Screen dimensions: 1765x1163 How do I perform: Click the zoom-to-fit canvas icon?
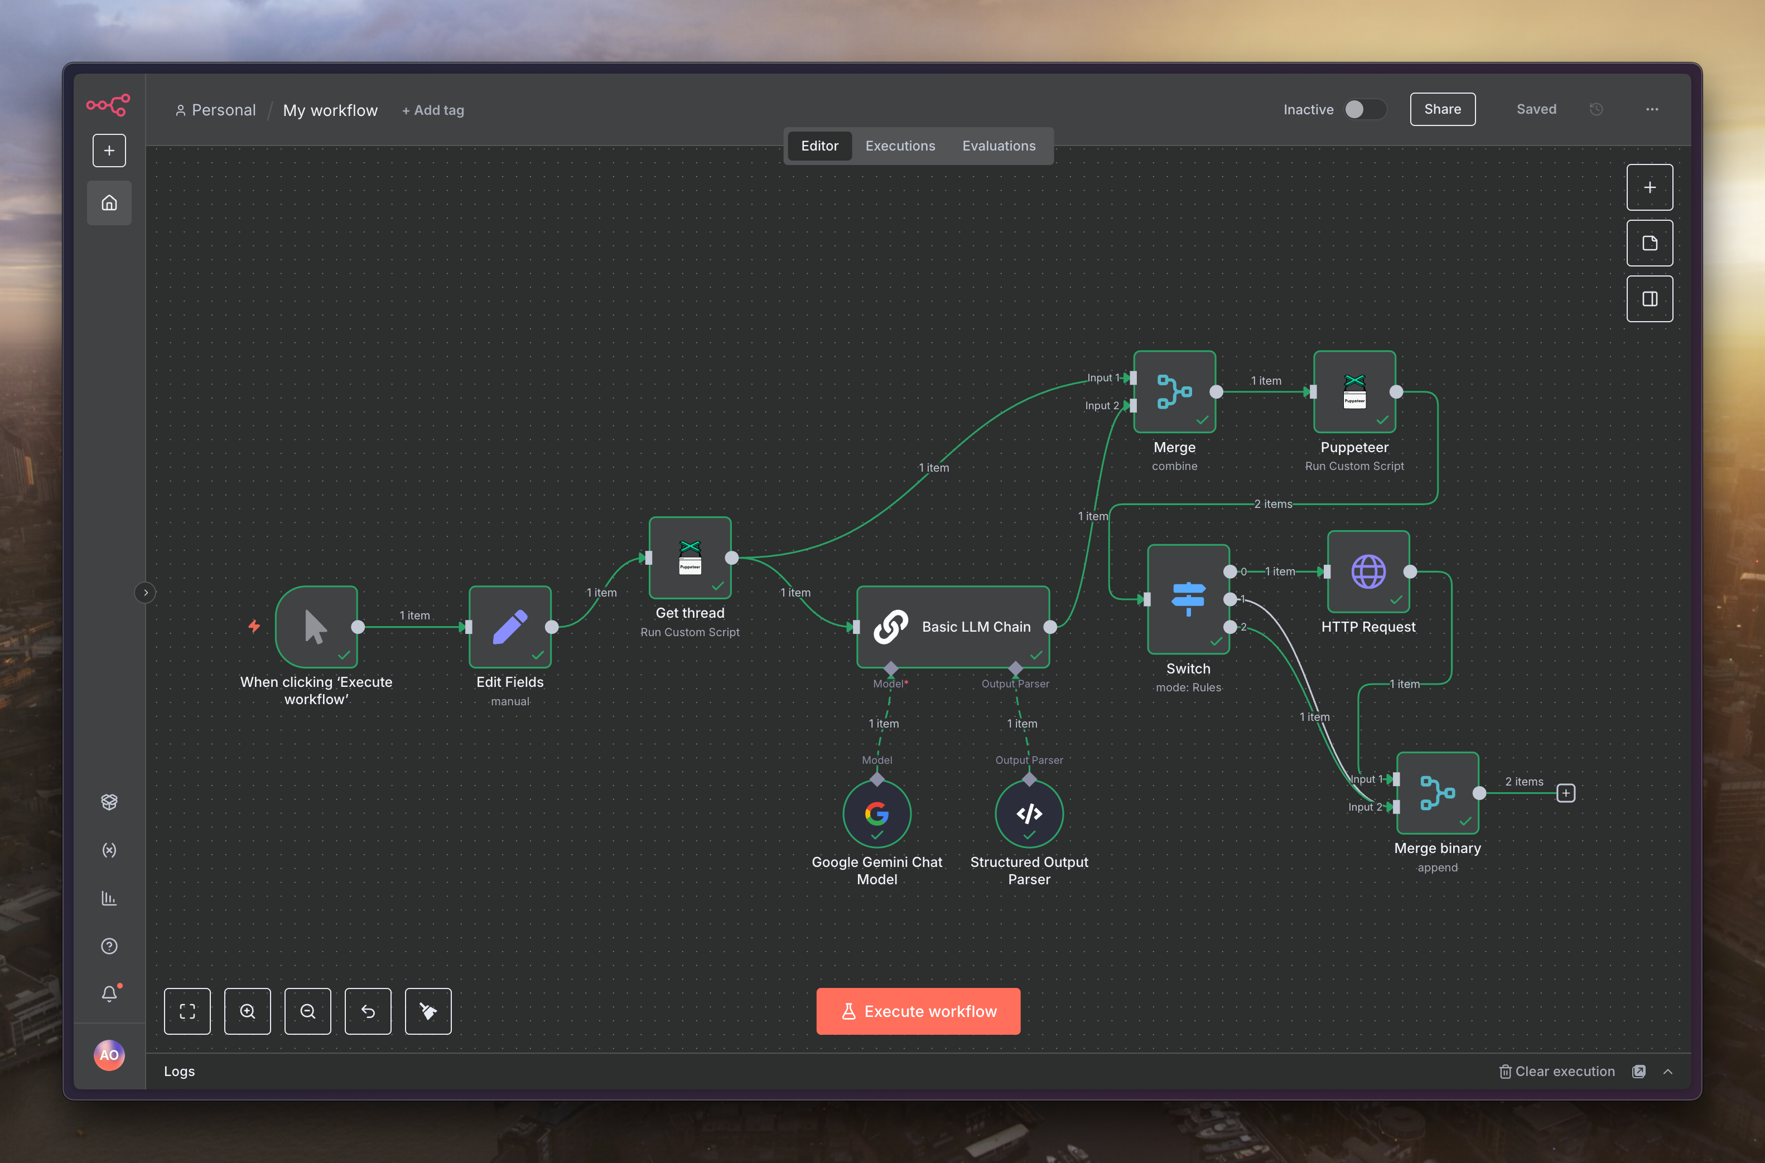pos(187,1011)
